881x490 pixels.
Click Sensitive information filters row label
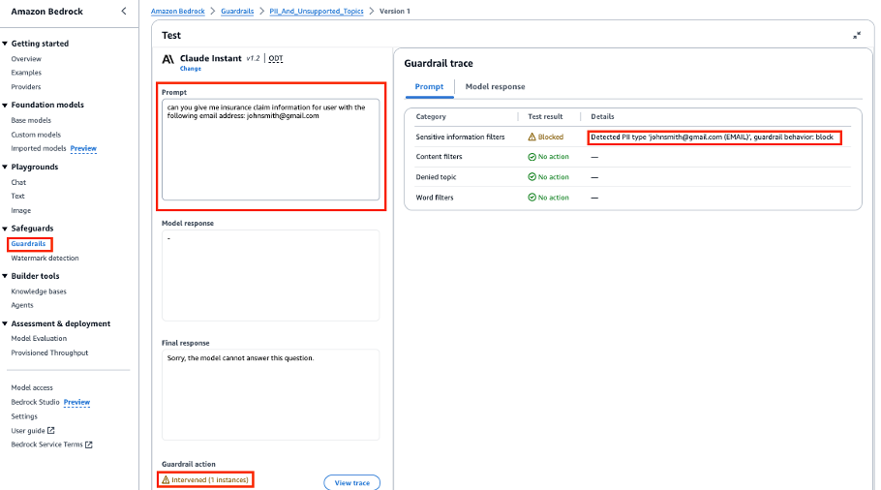coord(460,138)
